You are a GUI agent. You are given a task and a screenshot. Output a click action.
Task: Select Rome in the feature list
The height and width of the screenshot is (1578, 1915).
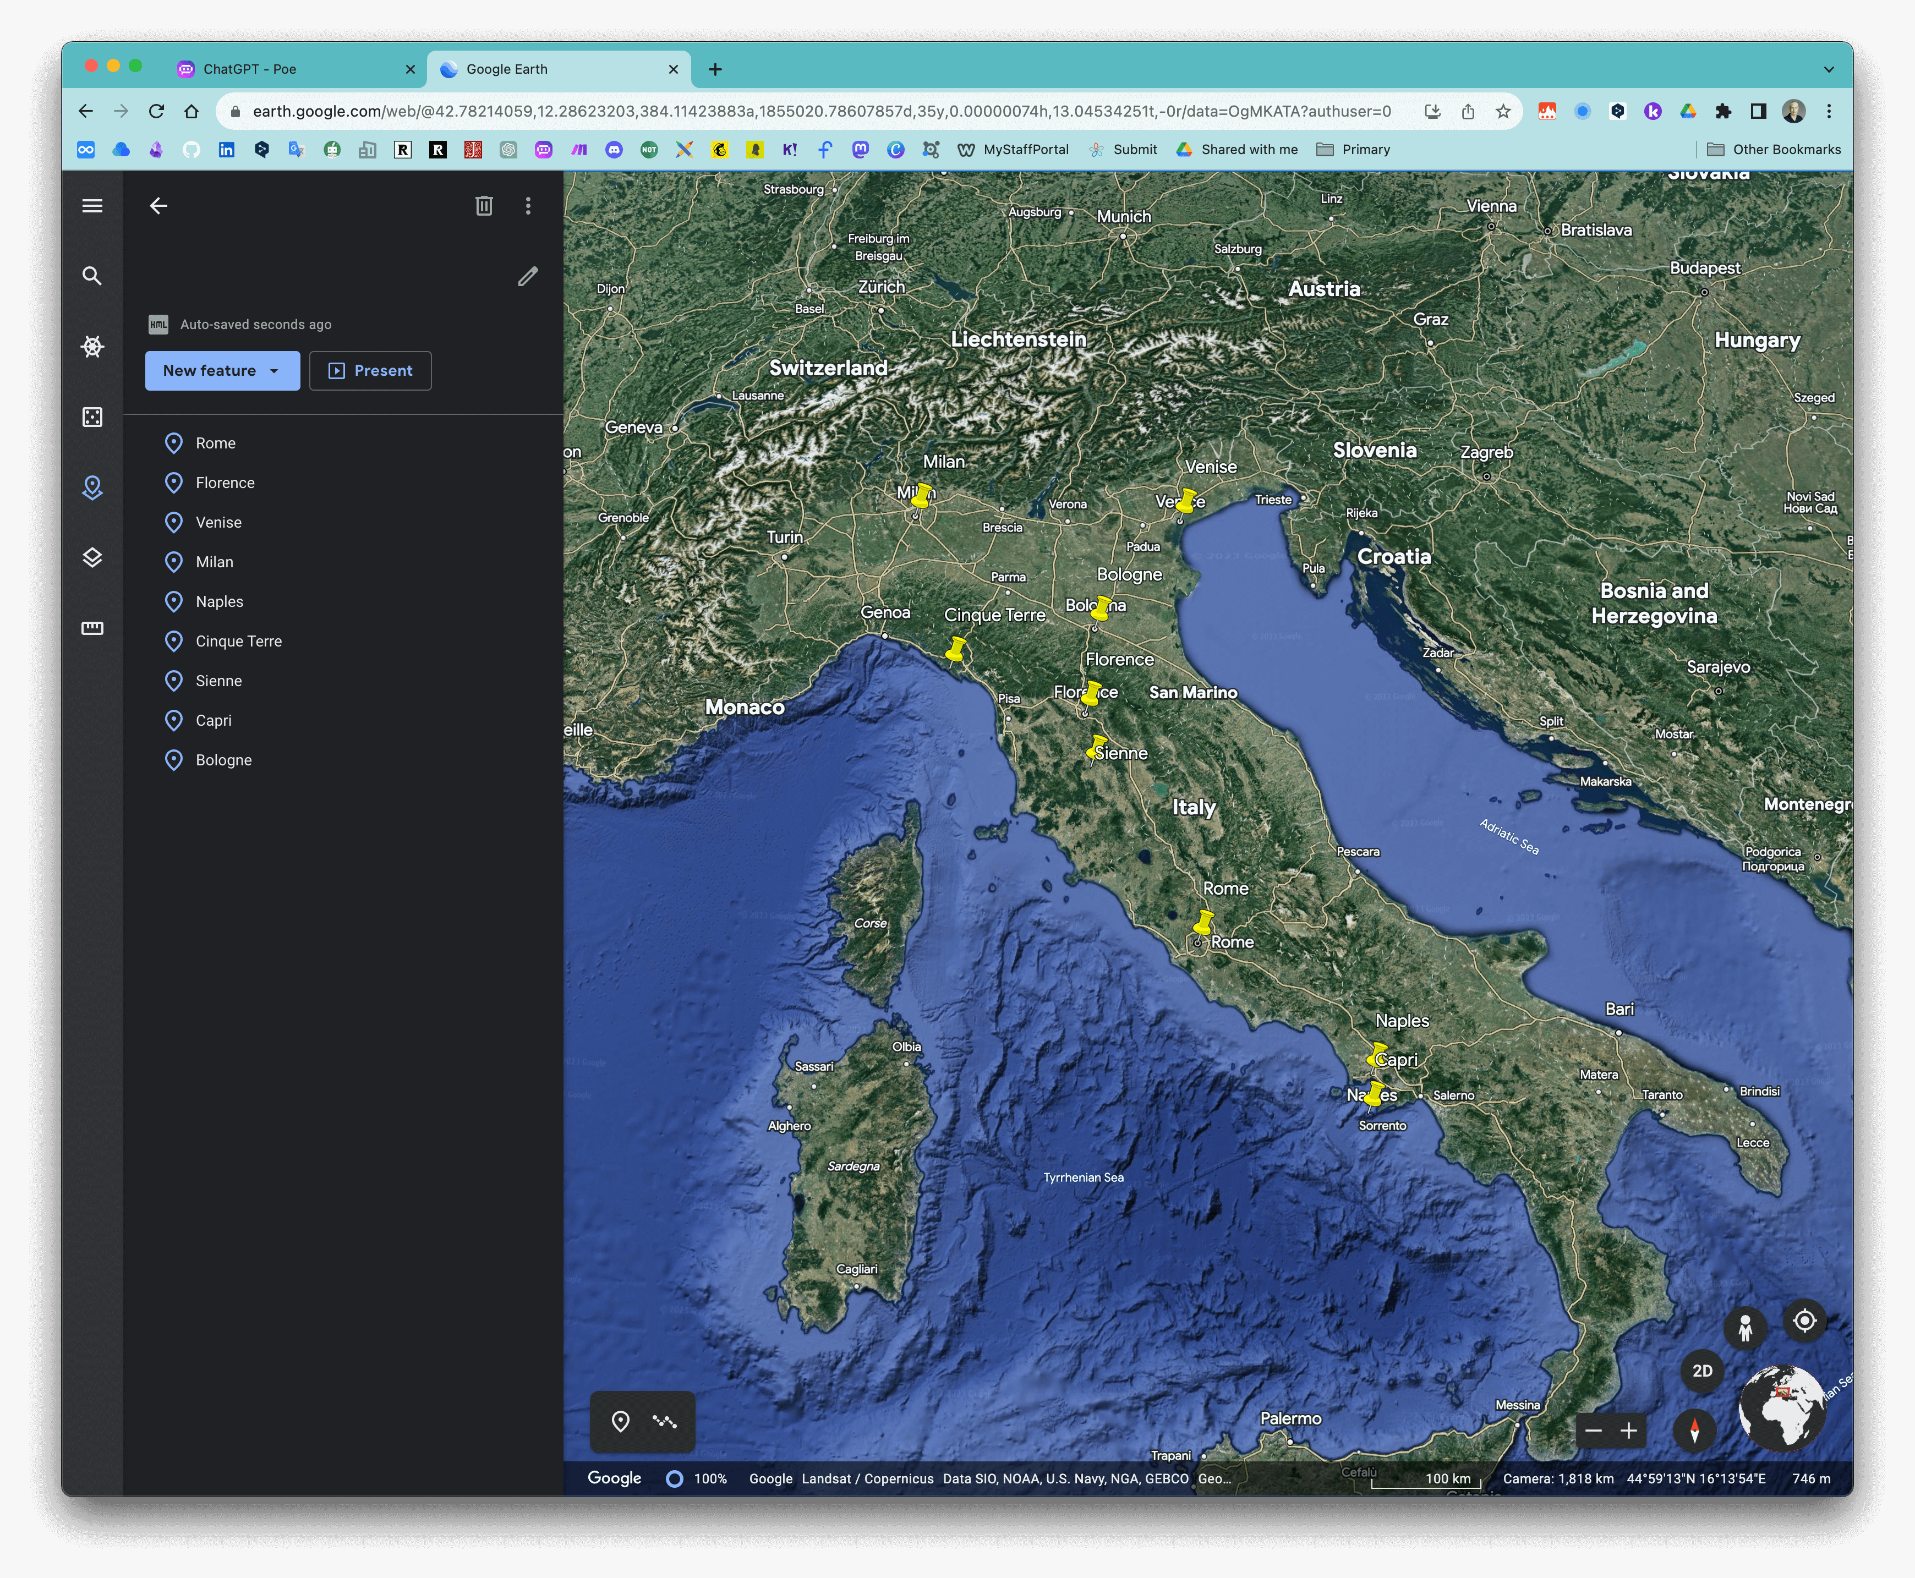click(x=343, y=443)
